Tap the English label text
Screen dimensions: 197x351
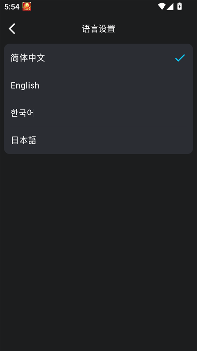[25, 85]
